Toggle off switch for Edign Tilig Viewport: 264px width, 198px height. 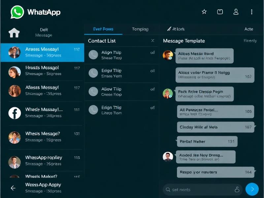click(x=152, y=108)
